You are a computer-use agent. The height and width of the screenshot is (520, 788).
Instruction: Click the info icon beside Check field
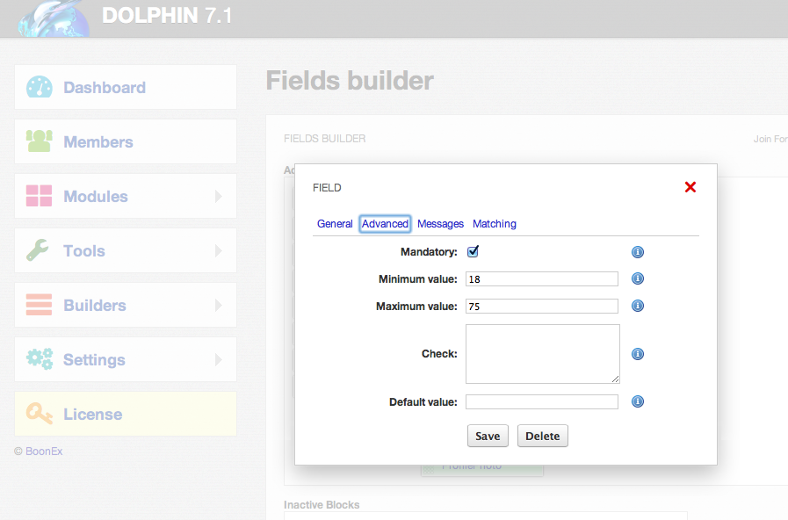coord(638,354)
